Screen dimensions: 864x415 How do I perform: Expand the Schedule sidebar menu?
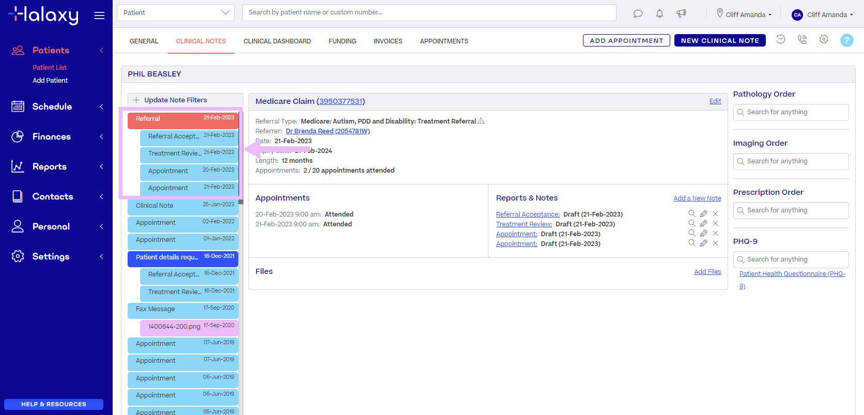tap(57, 106)
